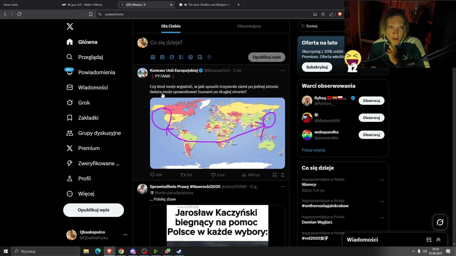Open Więcej more options menu
The width and height of the screenshot is (456, 256).
click(x=81, y=194)
